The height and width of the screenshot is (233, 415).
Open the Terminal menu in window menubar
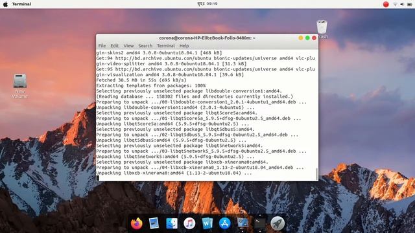pyautogui.click(x=166, y=46)
